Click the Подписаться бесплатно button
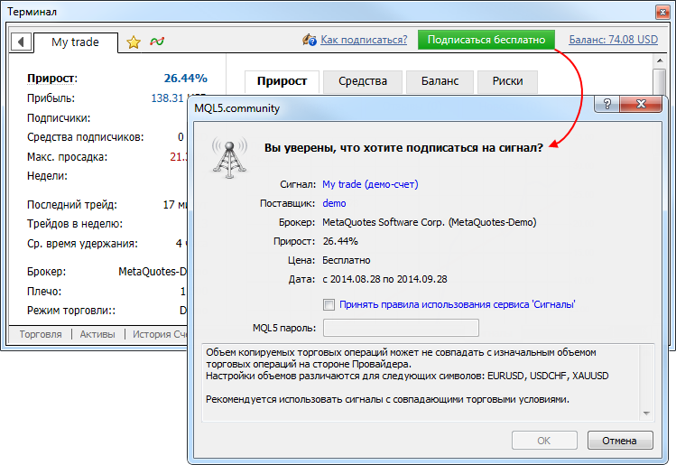This screenshot has width=676, height=465. point(486,40)
